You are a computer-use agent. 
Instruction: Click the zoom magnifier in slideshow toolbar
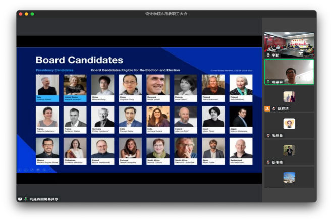pyautogui.click(x=44, y=170)
